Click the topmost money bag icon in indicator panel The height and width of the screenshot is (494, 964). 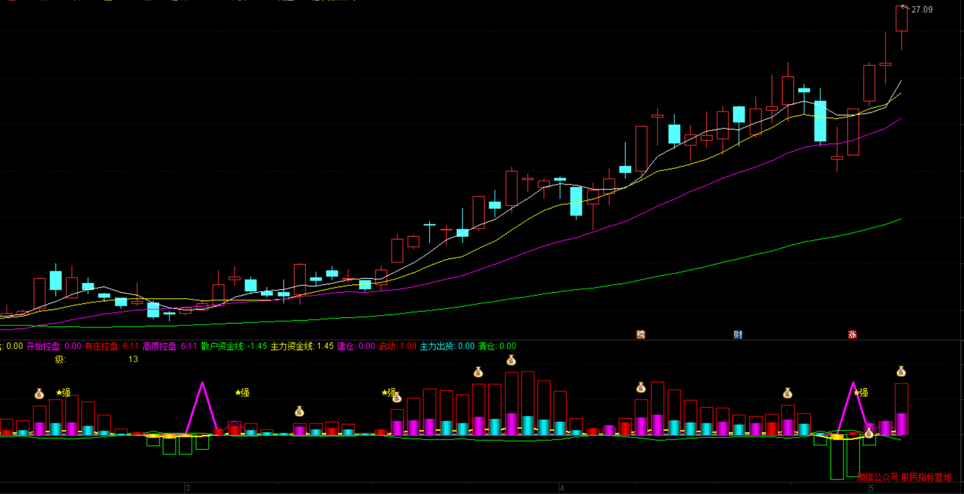(x=511, y=360)
